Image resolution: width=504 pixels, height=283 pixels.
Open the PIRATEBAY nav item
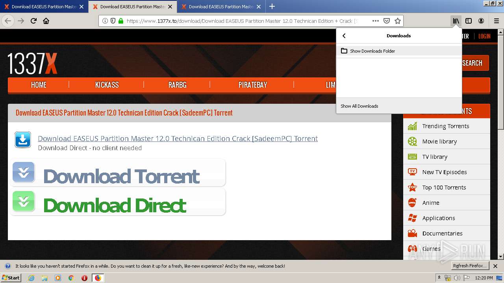coord(252,85)
